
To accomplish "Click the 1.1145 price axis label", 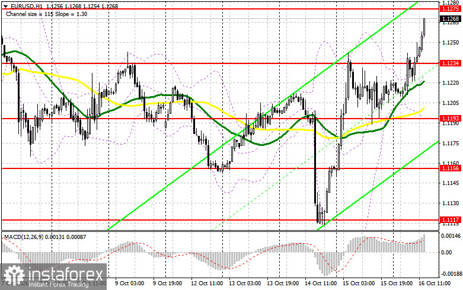I will (x=451, y=183).
